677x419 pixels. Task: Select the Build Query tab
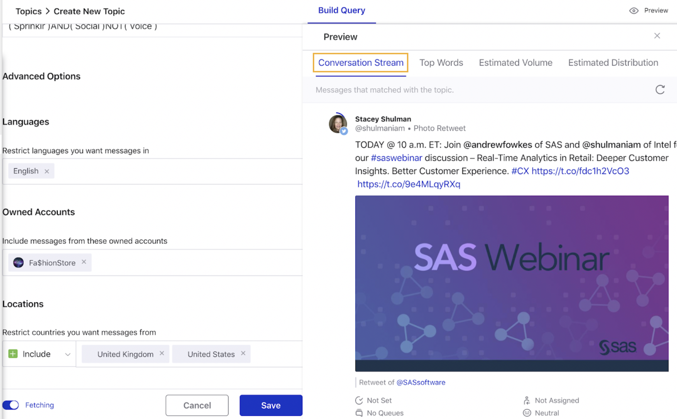coord(341,10)
